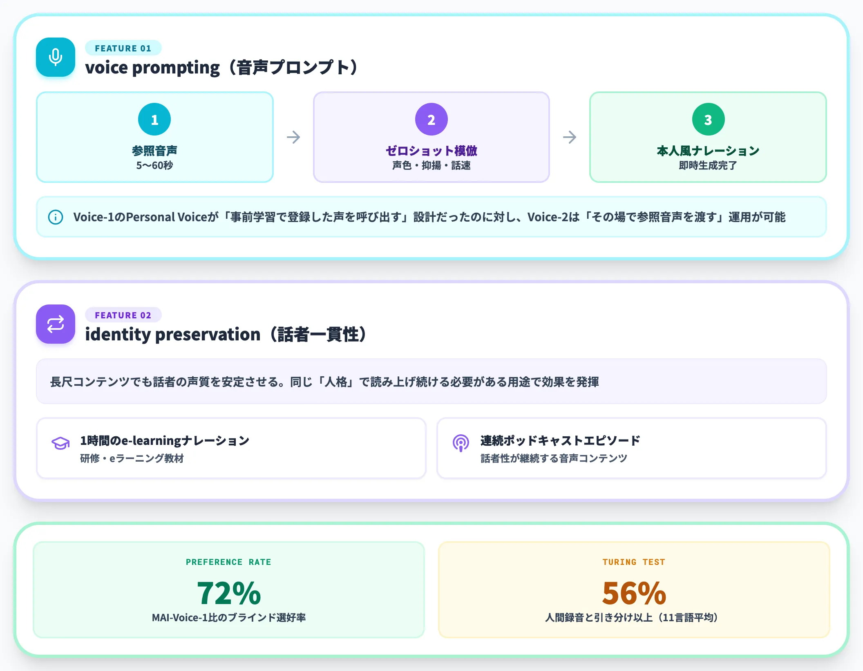Click the identity preservation heading
The image size is (863, 671).
(x=226, y=334)
